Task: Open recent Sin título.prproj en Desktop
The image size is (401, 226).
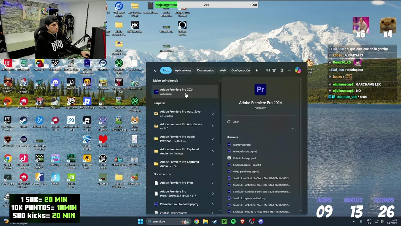Action: tap(249, 198)
